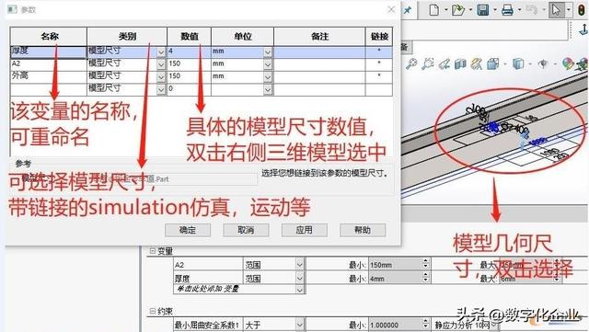Click the 帮助 button
Viewport: 589px width, 332px height.
(x=363, y=230)
